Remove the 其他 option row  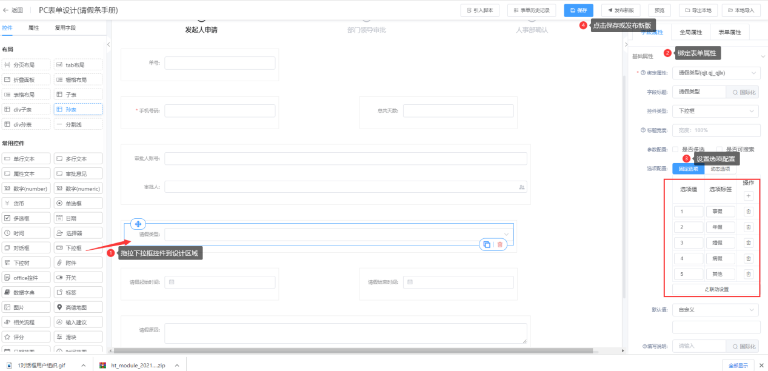[x=748, y=274]
